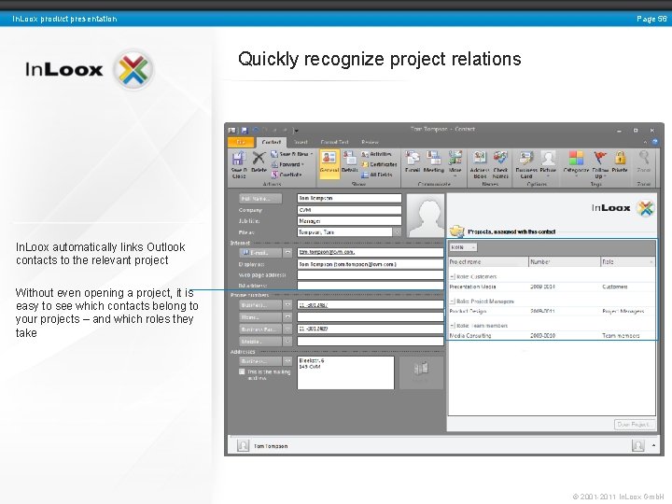
Task: Click people pane contact icon at bottom right
Action: pos(637,446)
